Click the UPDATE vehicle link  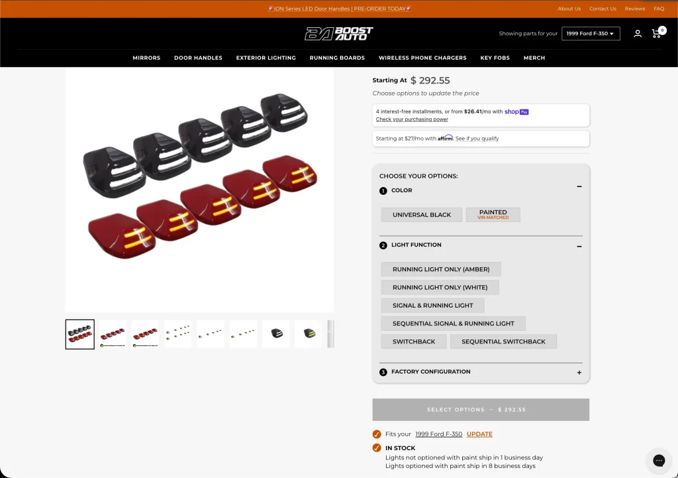[479, 434]
